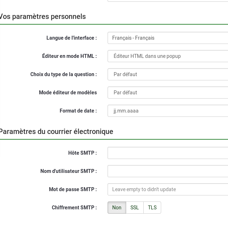
Task: Click the "Langue de l'interface" label
Action: coord(71,38)
